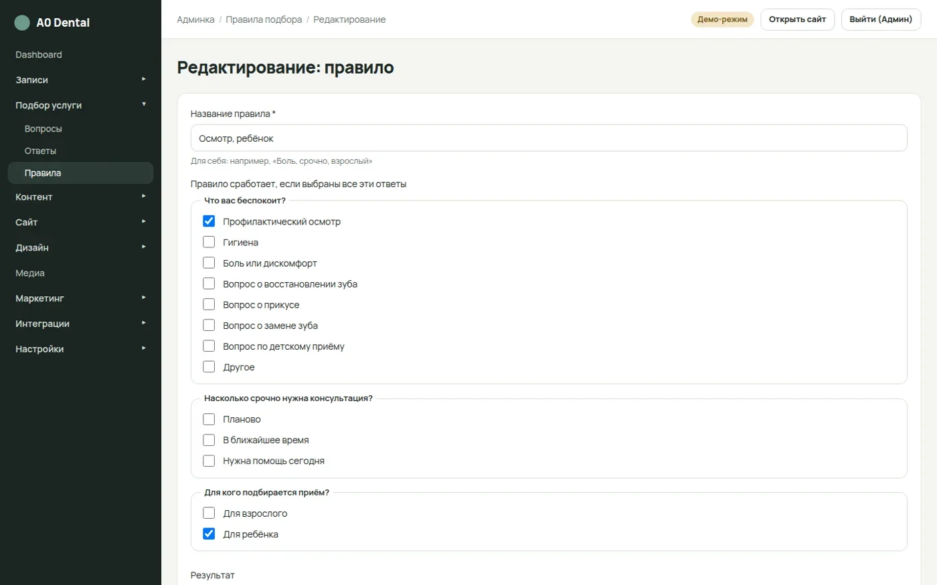Screen dimensions: 937x585
Task: Select Правила in the sidebar
Action: point(80,172)
